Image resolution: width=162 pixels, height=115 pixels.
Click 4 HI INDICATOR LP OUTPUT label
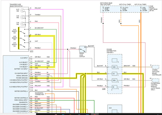point(19,82)
